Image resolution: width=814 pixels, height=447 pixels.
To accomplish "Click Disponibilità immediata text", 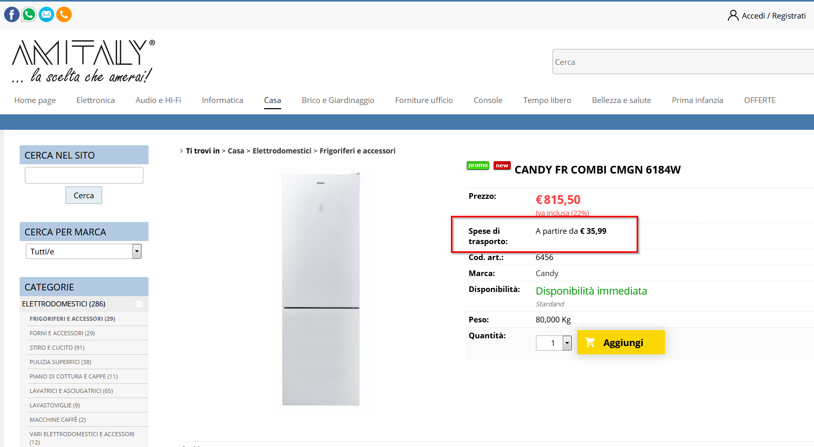I will click(x=591, y=291).
